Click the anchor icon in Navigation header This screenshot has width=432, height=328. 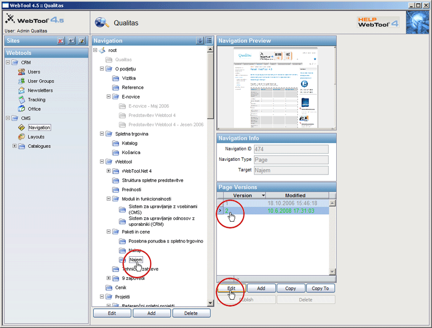point(200,41)
